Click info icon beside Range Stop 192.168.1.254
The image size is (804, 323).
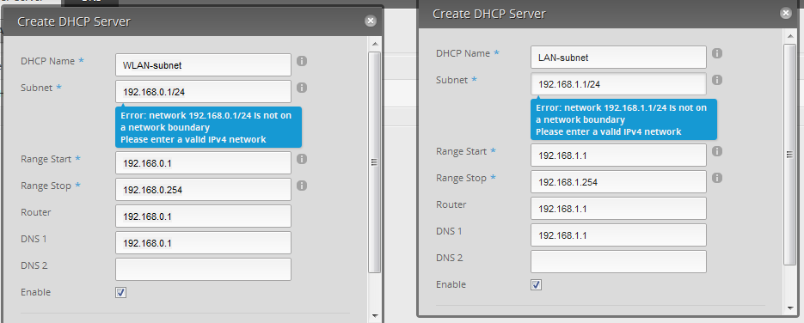(x=717, y=178)
